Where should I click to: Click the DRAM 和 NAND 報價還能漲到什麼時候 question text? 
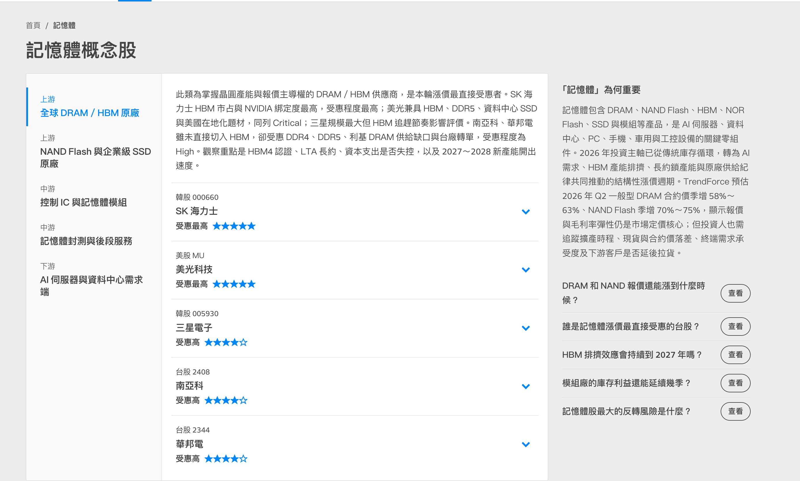click(x=633, y=293)
